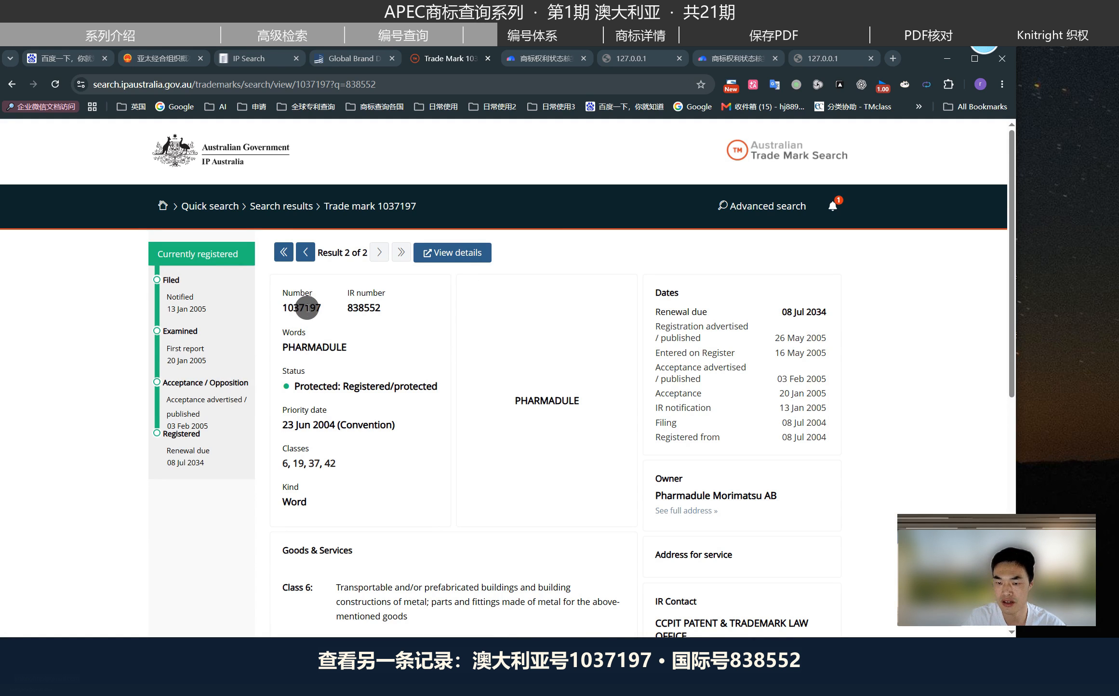
Task: Open AI bookmark folder
Action: coord(215,106)
